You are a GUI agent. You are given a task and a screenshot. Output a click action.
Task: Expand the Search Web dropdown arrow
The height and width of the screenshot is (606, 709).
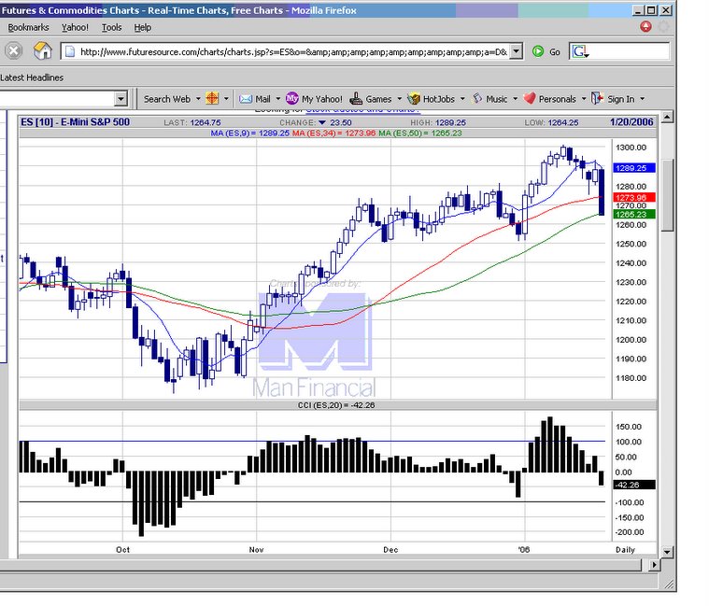tap(198, 99)
